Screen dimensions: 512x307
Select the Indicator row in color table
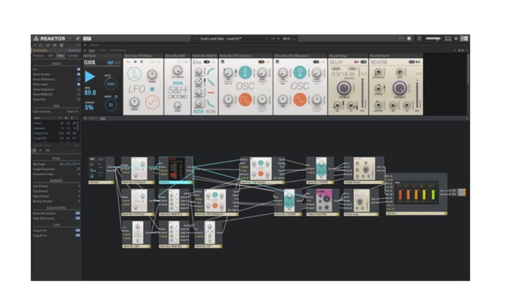pos(55,128)
